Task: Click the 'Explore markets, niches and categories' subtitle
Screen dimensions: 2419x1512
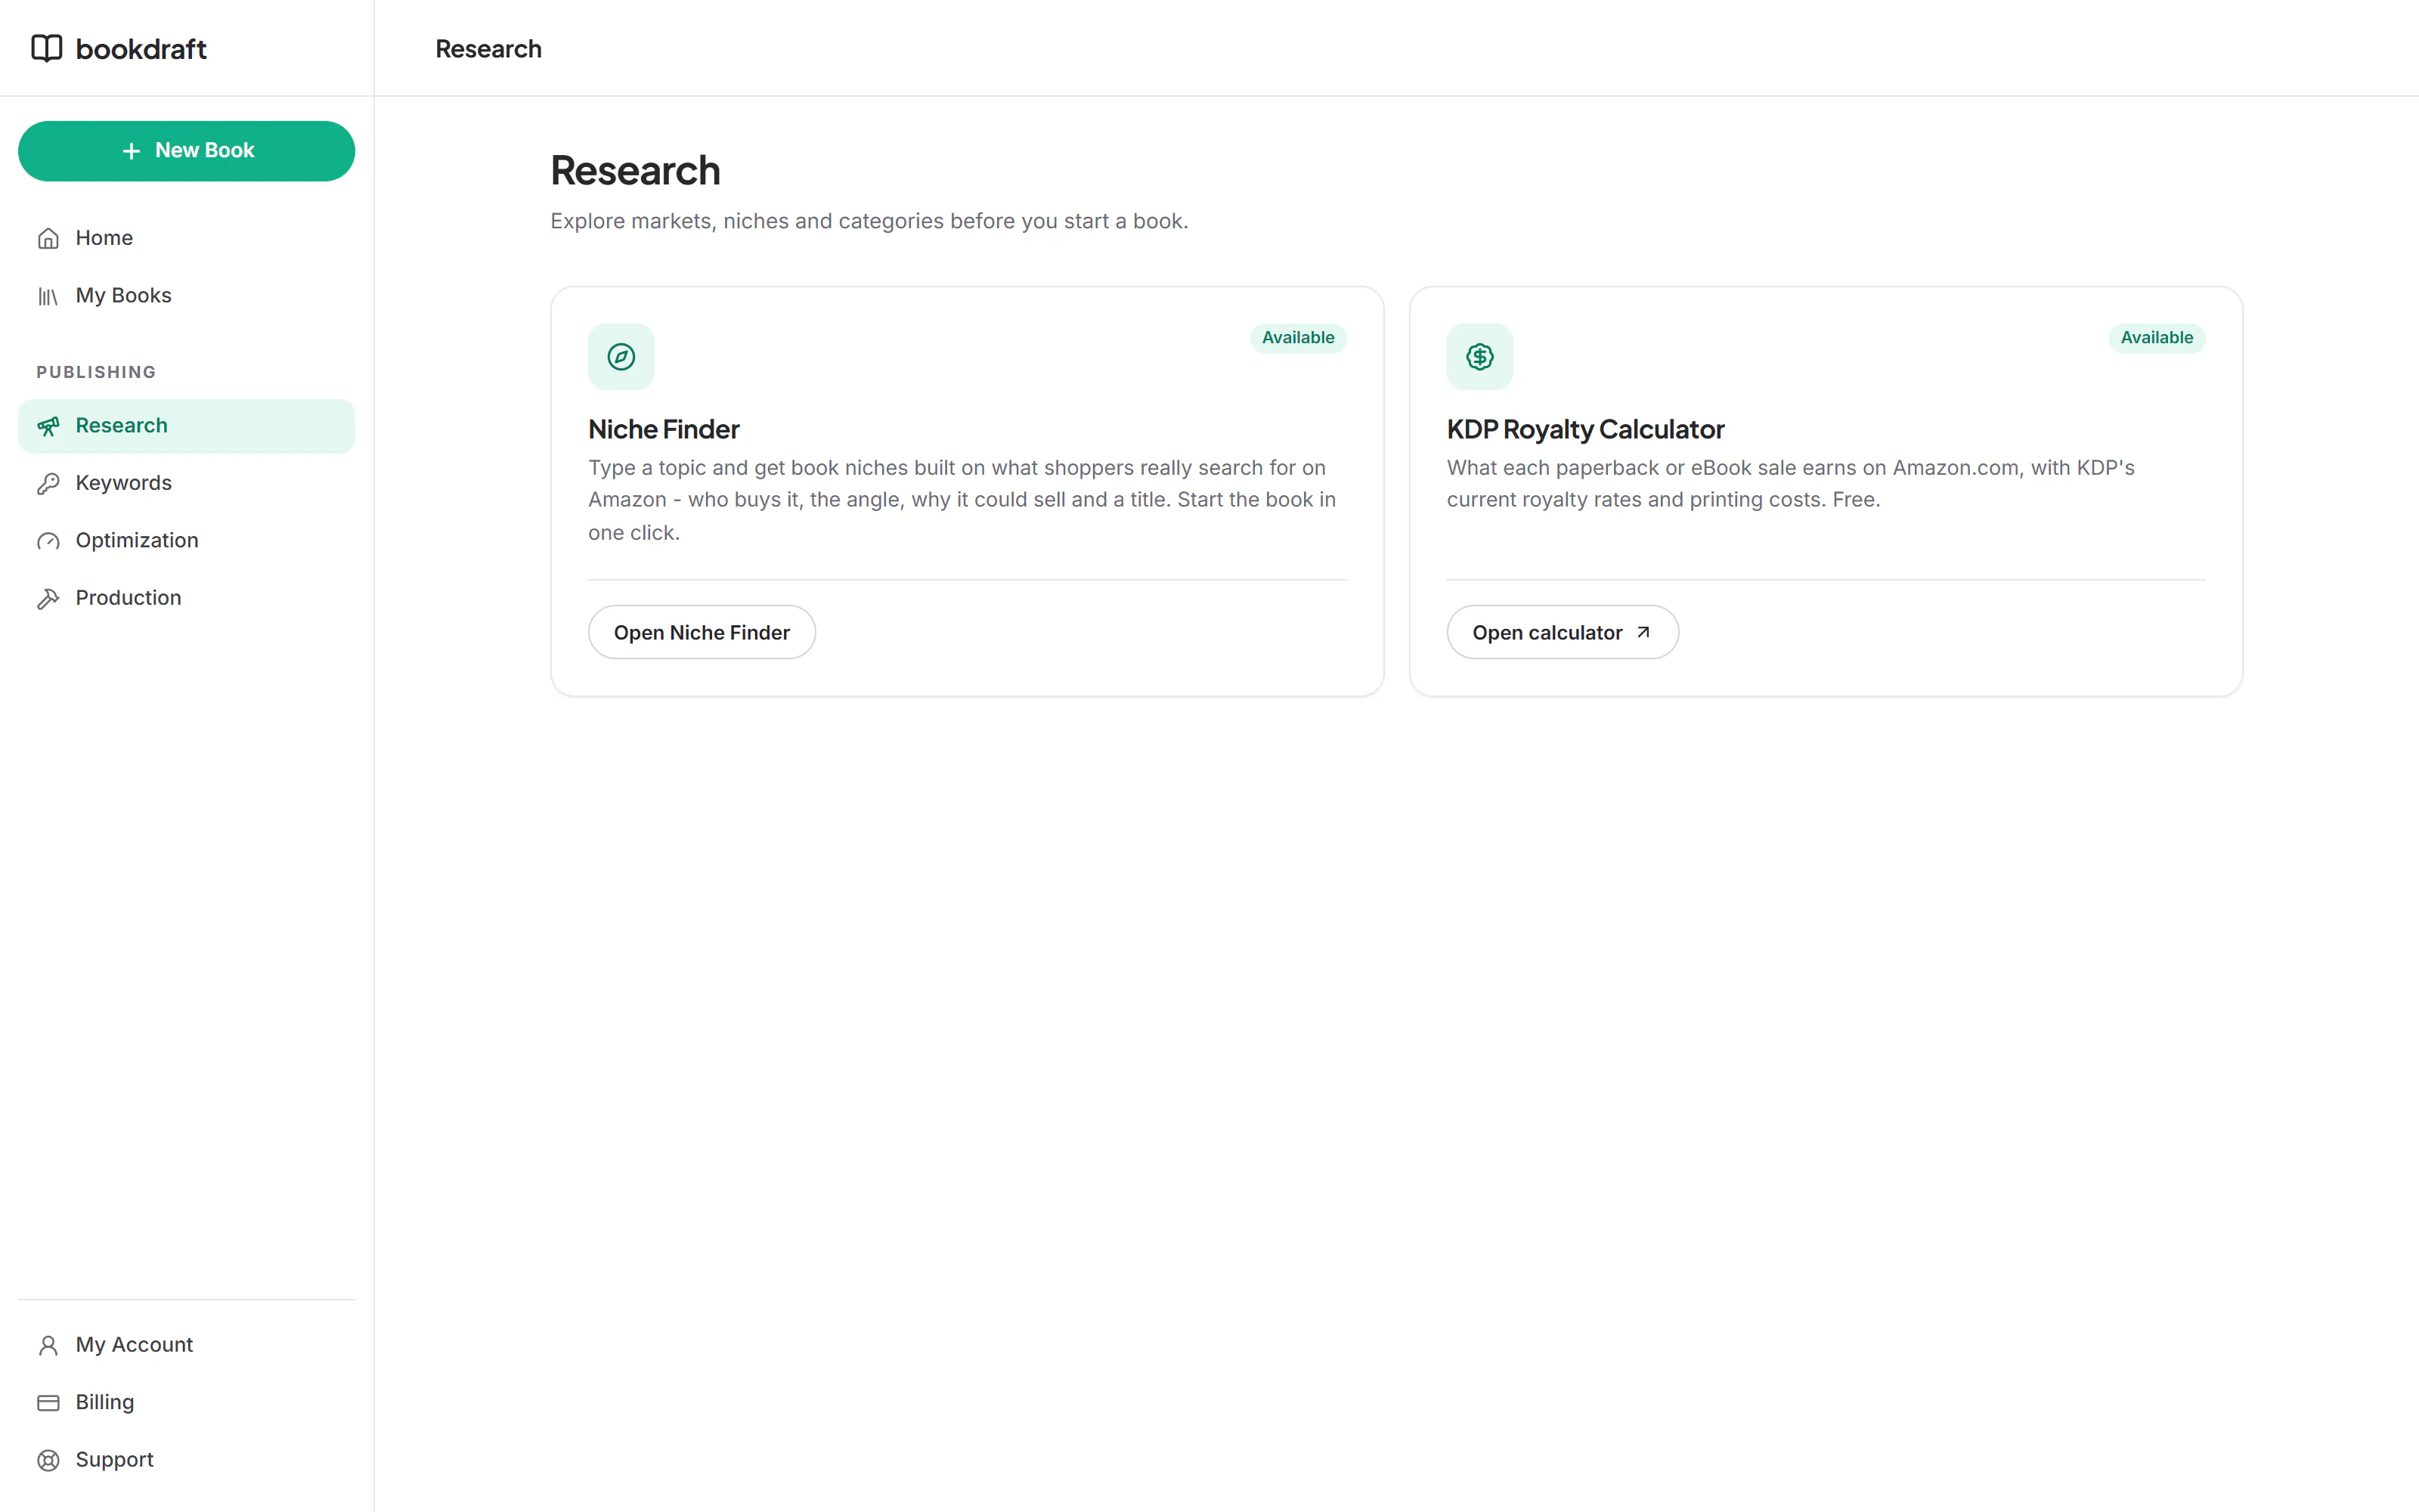Action: [x=869, y=221]
